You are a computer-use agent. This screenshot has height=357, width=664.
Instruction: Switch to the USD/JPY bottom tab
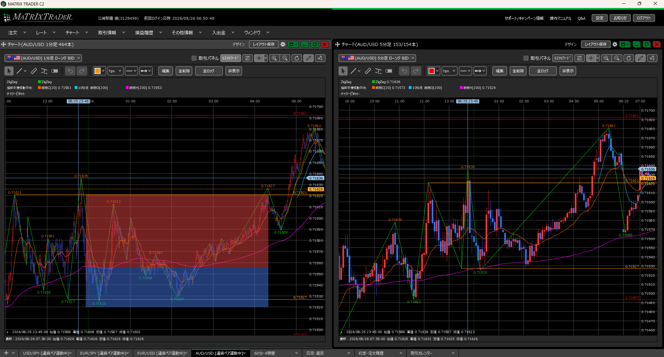point(47,353)
